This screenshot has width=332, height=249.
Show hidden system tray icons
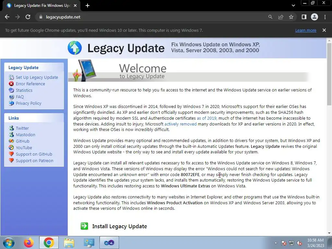(x=276, y=243)
